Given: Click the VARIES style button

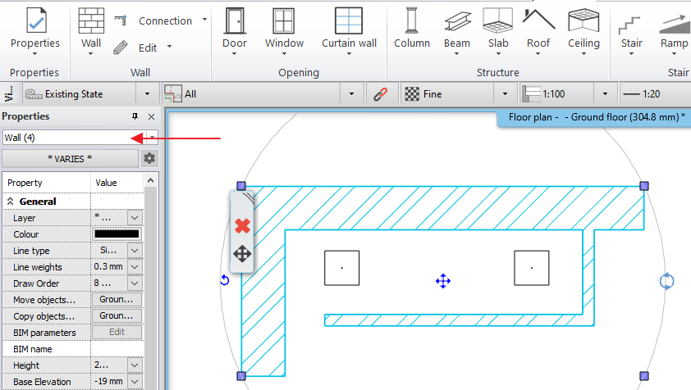Looking at the screenshot, I should 70,158.
